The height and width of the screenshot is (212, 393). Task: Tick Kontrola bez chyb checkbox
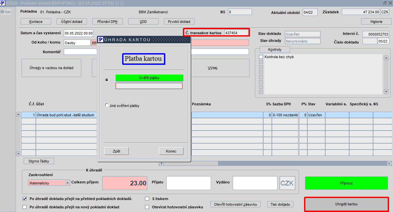(x=261, y=57)
